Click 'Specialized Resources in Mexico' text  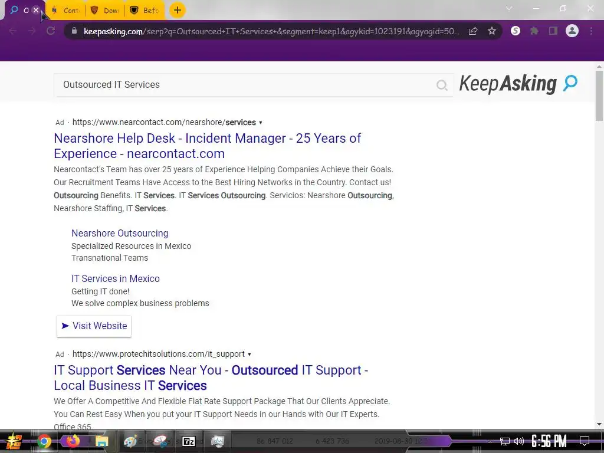tap(132, 246)
